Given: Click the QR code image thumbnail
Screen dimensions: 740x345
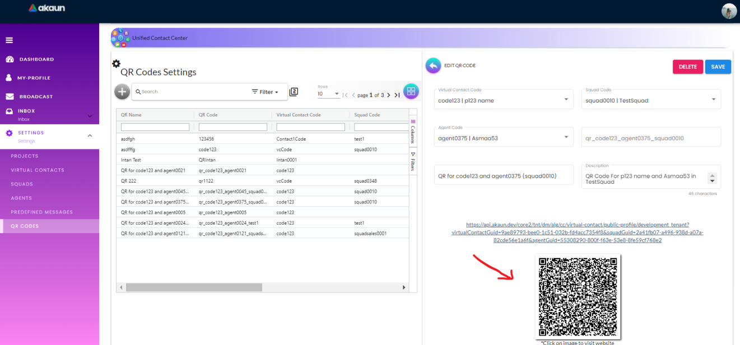Looking at the screenshot, I should [578, 296].
